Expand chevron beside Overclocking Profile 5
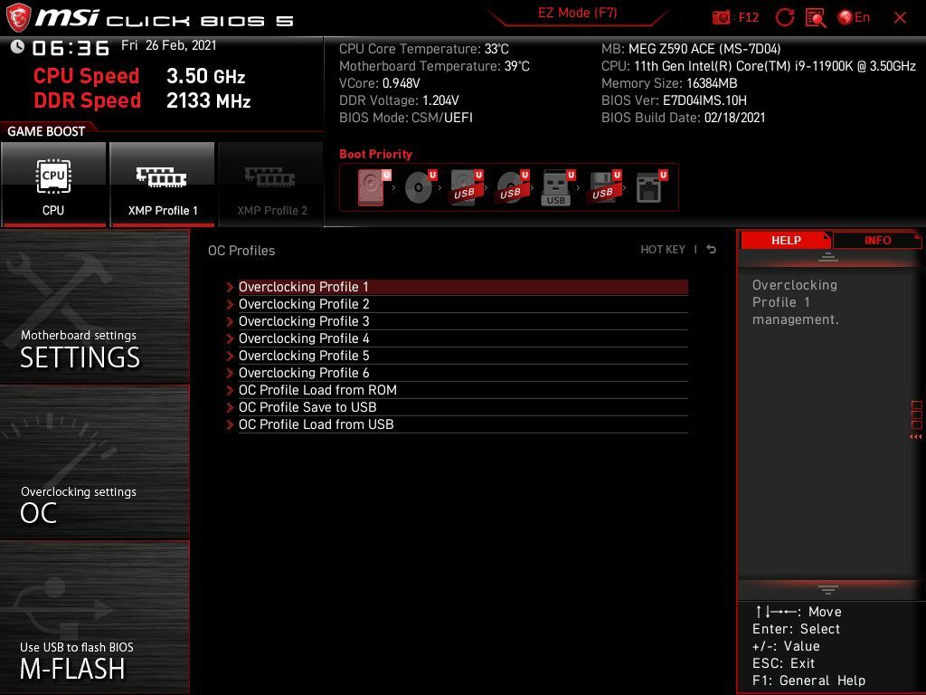This screenshot has height=695, width=926. [x=230, y=356]
